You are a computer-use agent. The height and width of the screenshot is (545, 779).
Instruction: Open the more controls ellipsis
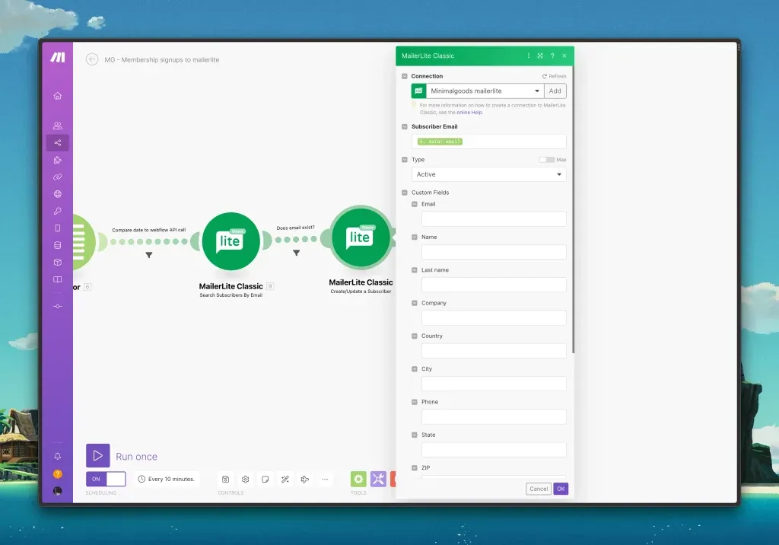[325, 480]
